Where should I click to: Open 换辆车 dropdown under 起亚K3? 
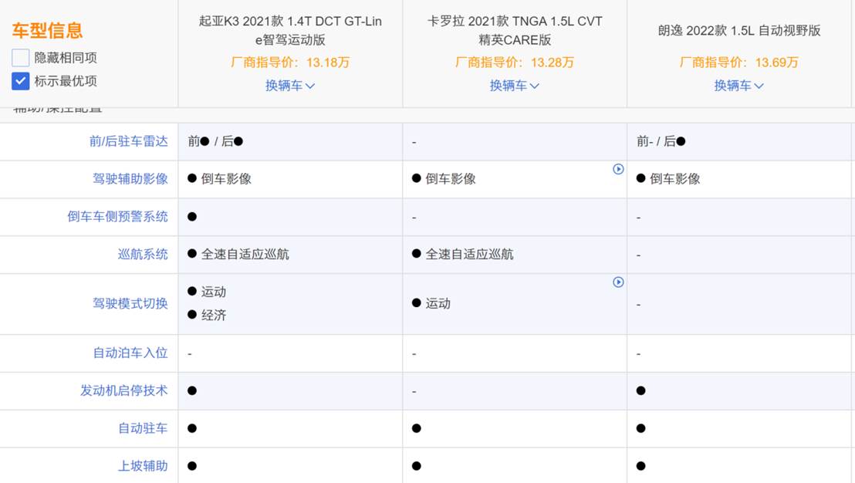(x=289, y=86)
